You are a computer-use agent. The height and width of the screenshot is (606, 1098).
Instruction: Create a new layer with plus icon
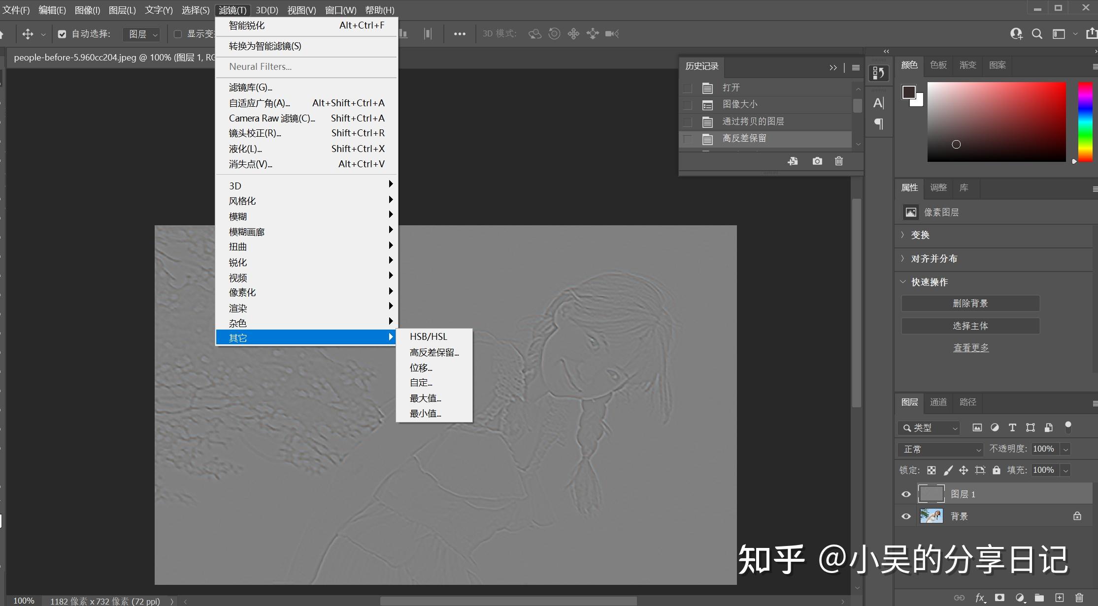[1060, 598]
